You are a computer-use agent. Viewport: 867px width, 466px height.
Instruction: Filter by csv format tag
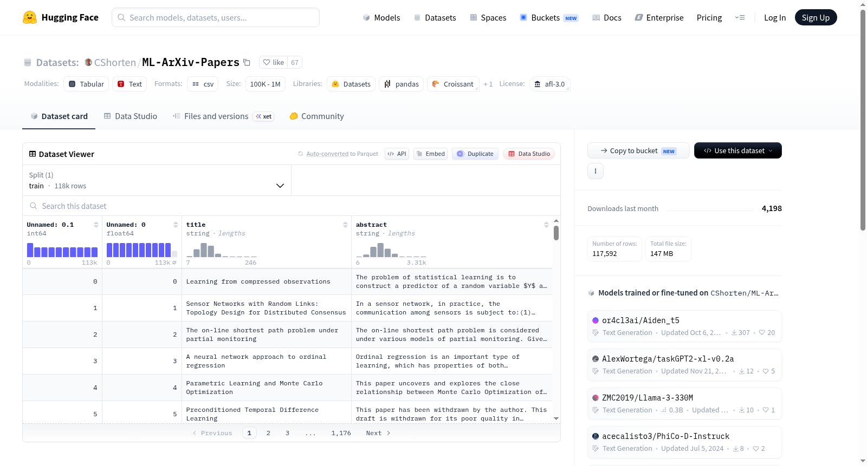pos(203,84)
